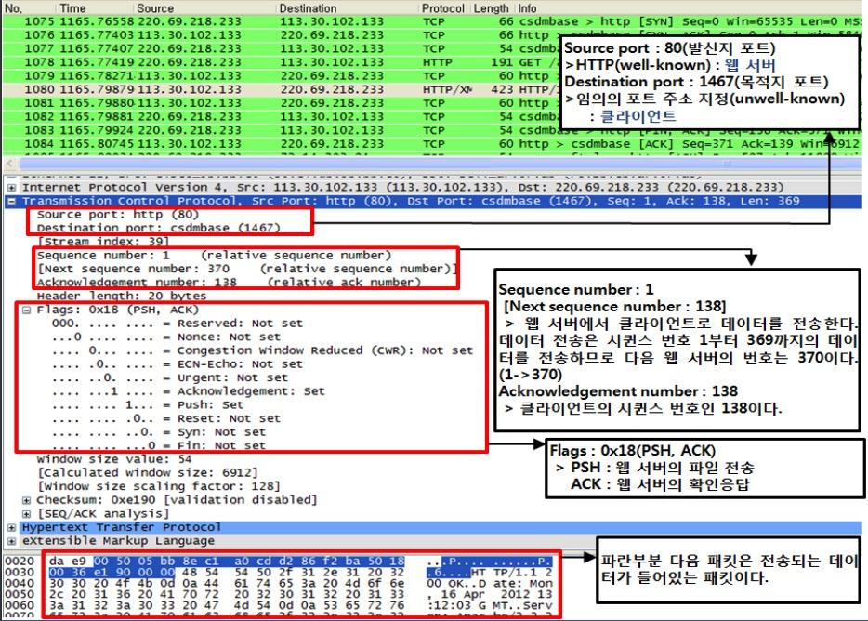The height and width of the screenshot is (621, 868).
Task: Expand the Checksum: 0xe190 entry
Action: [x=26, y=500]
